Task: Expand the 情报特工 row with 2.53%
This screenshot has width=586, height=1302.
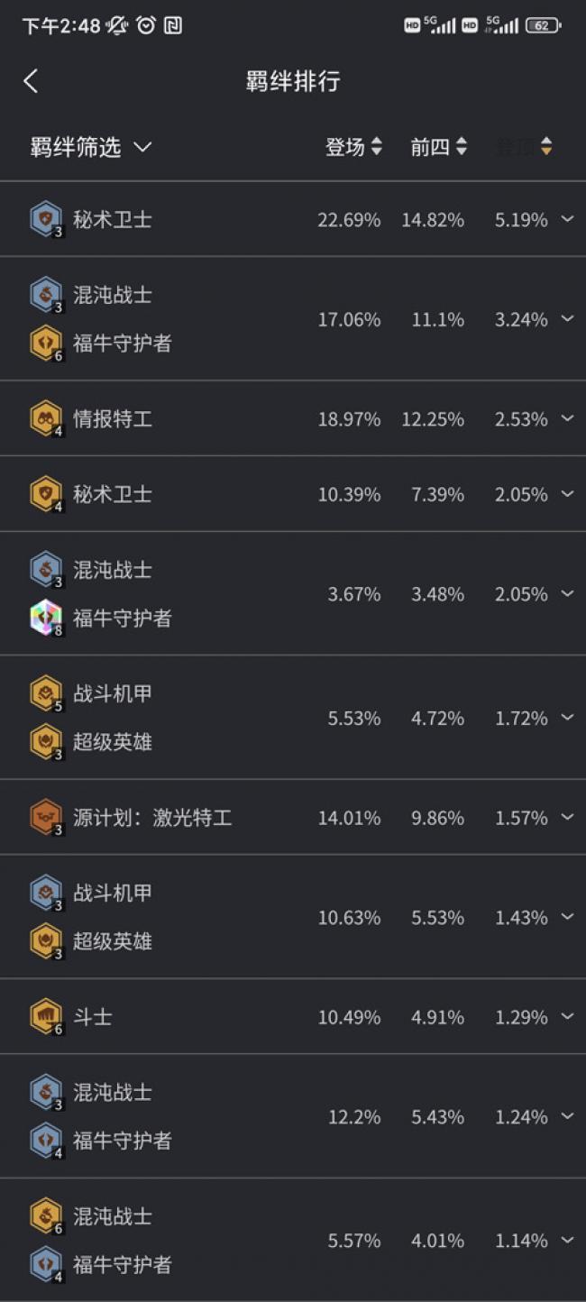Action: coord(567,418)
